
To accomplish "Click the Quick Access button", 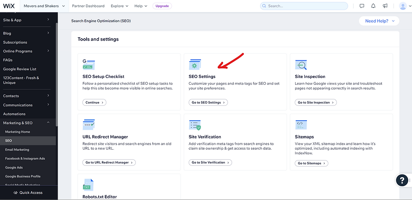I will (x=28, y=192).
